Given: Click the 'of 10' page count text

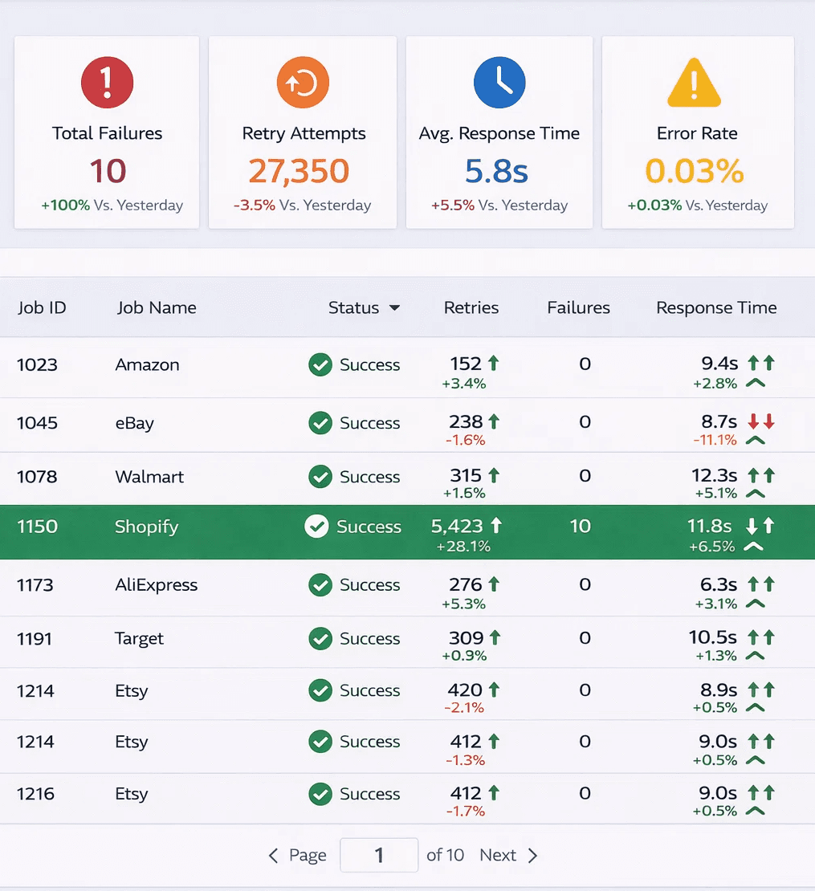Looking at the screenshot, I should tap(445, 855).
